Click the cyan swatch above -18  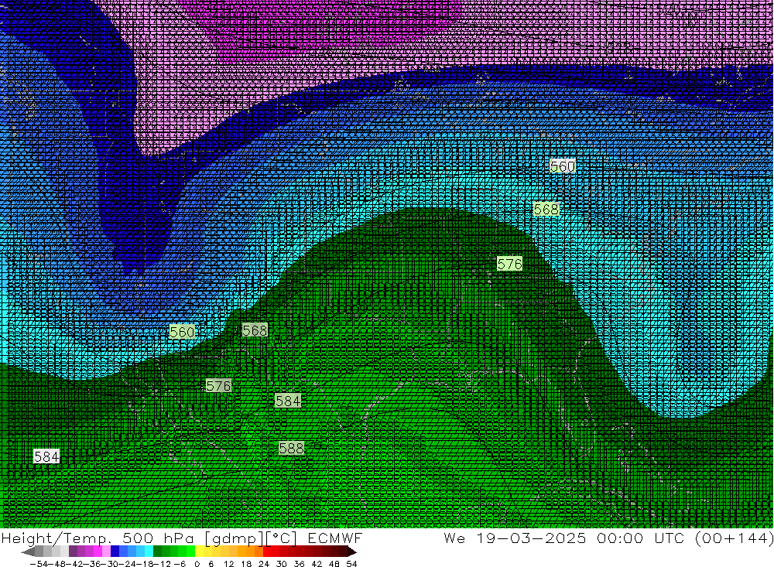click(149, 552)
